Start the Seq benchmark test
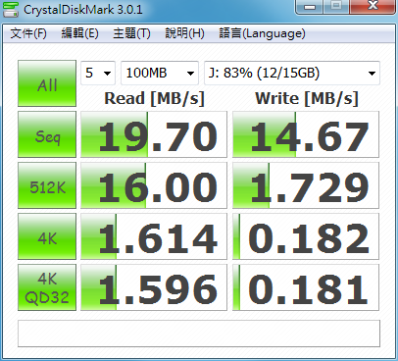The width and height of the screenshot is (398, 361). [x=47, y=134]
